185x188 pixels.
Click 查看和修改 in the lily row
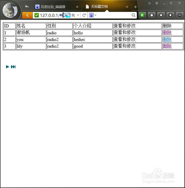point(125,46)
